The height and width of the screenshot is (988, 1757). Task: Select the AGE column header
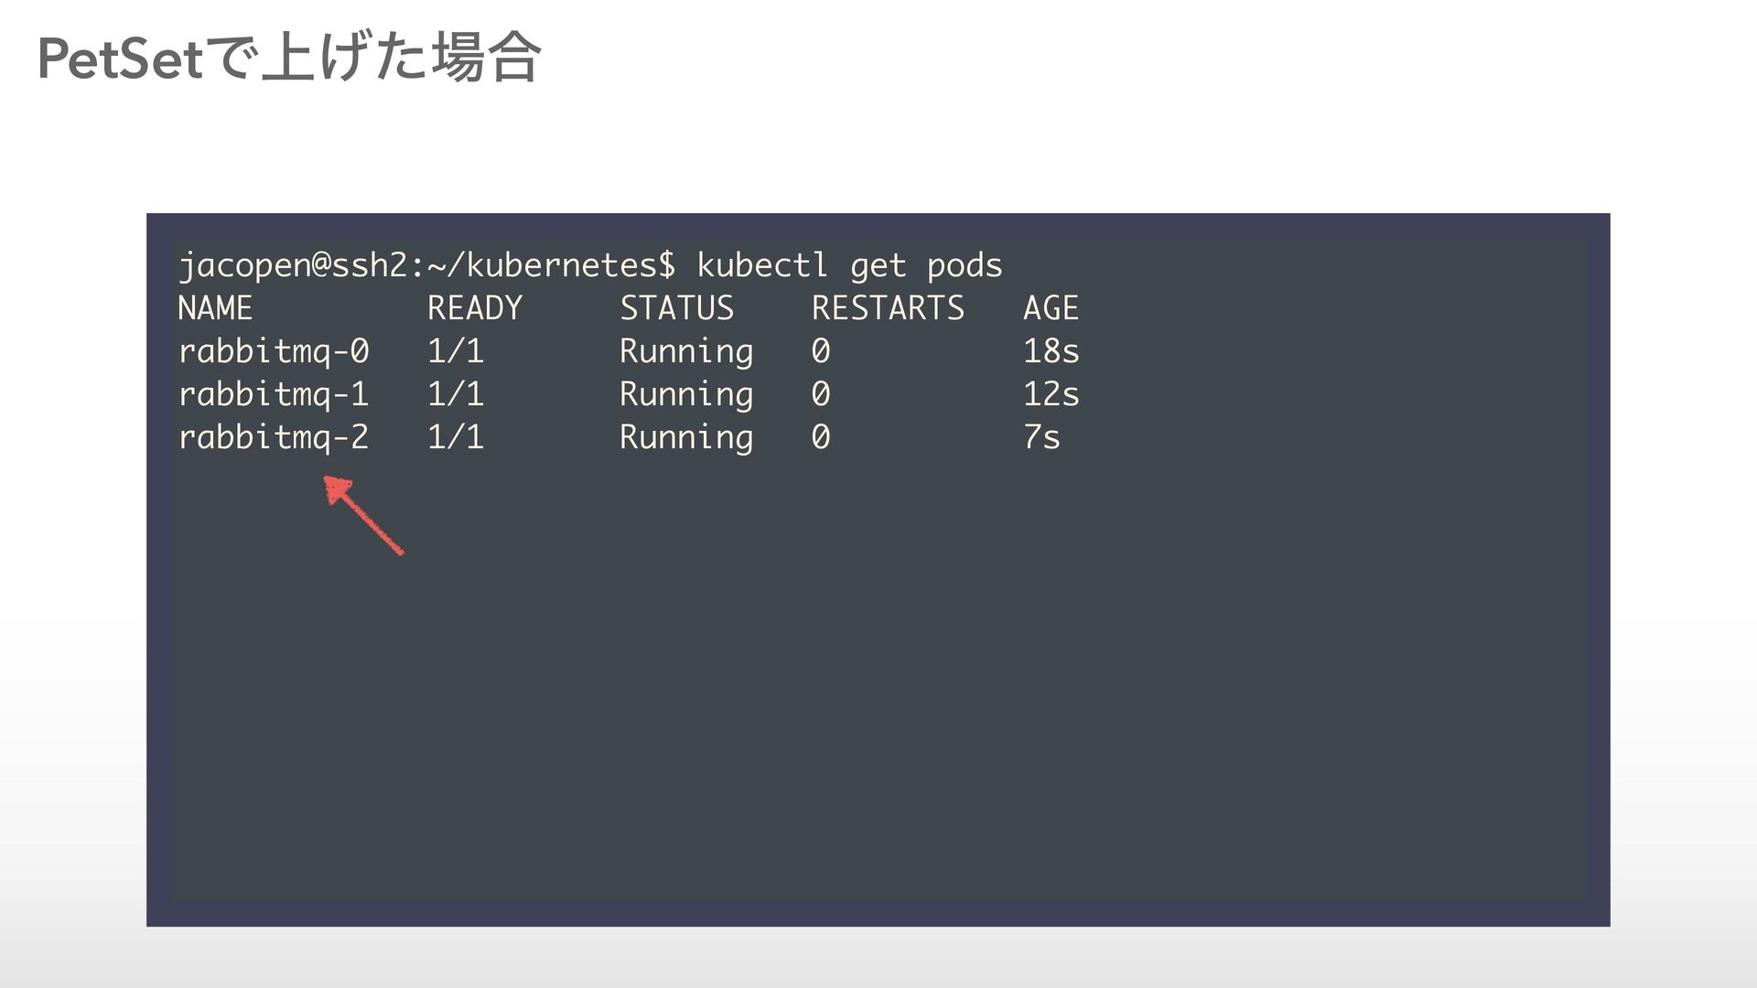coord(1051,308)
